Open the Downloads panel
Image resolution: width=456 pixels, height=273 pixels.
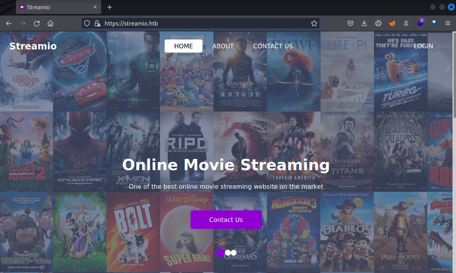tap(364, 23)
